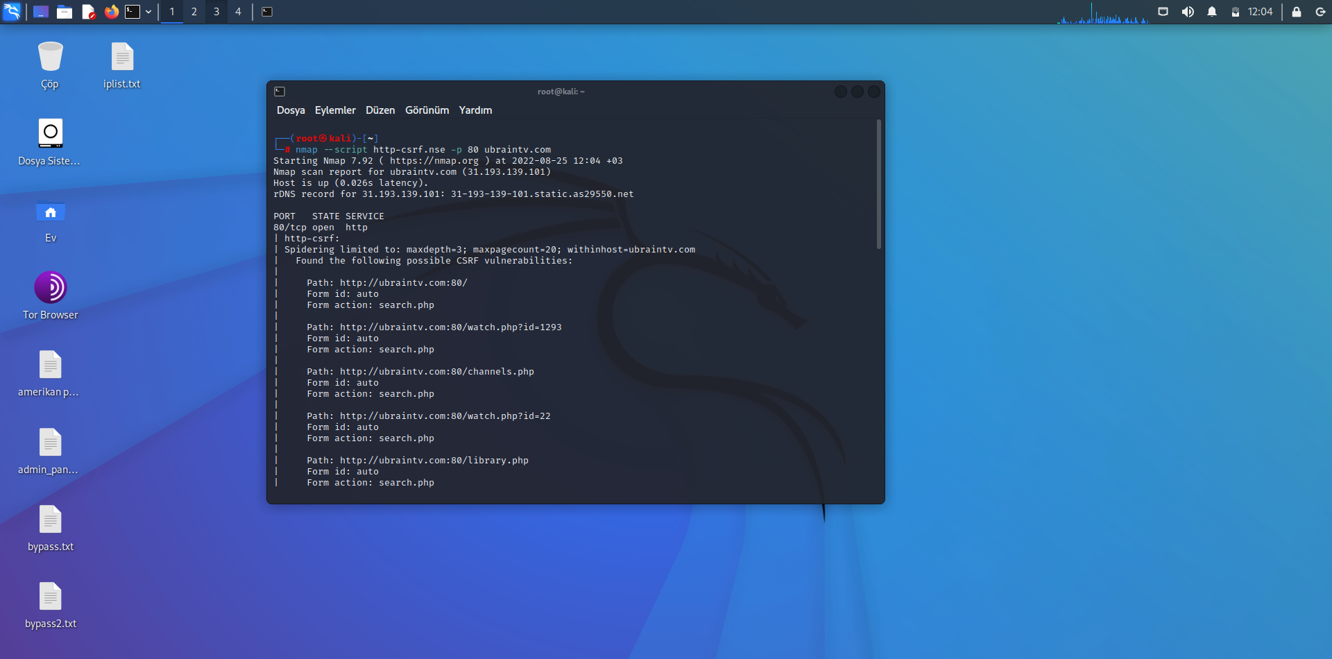Select the bypass.txt desktop file

pyautogui.click(x=50, y=529)
